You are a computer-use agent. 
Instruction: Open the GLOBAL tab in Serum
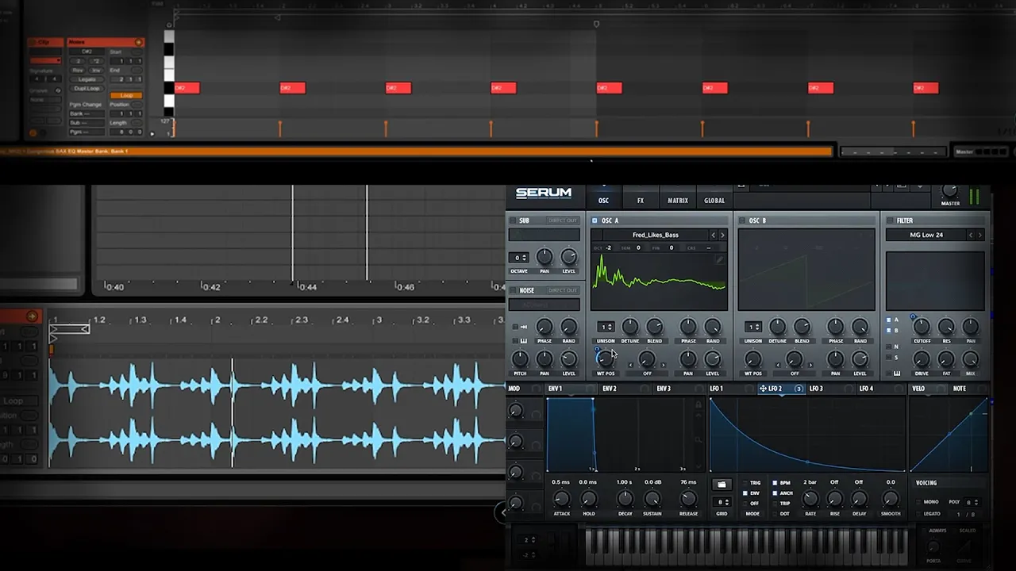[x=714, y=201]
